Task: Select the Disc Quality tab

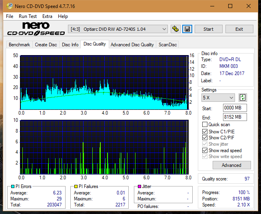Action: coord(95,44)
